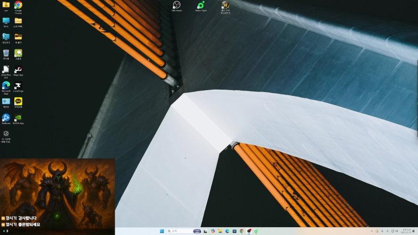Open File Explorer from the taskbar
Image resolution: width=418 pixels, height=235 pixels.
tap(220, 231)
